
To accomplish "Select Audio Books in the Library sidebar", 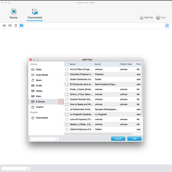I will tap(46, 75).
